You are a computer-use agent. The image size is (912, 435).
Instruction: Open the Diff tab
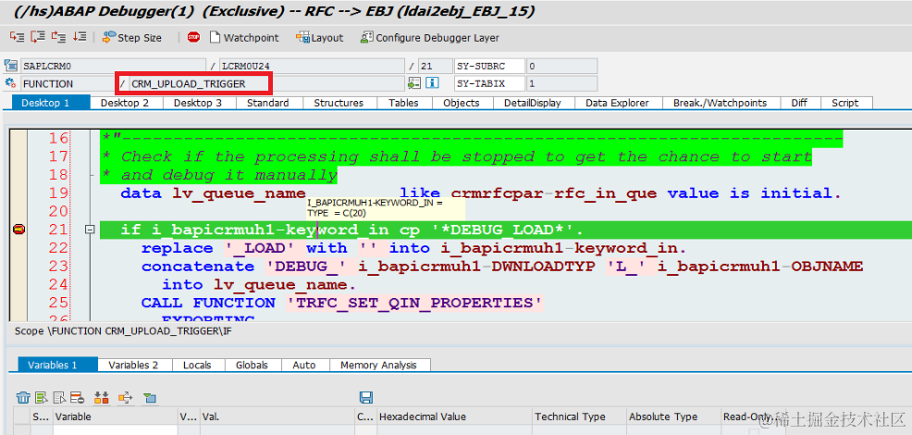pos(799,103)
